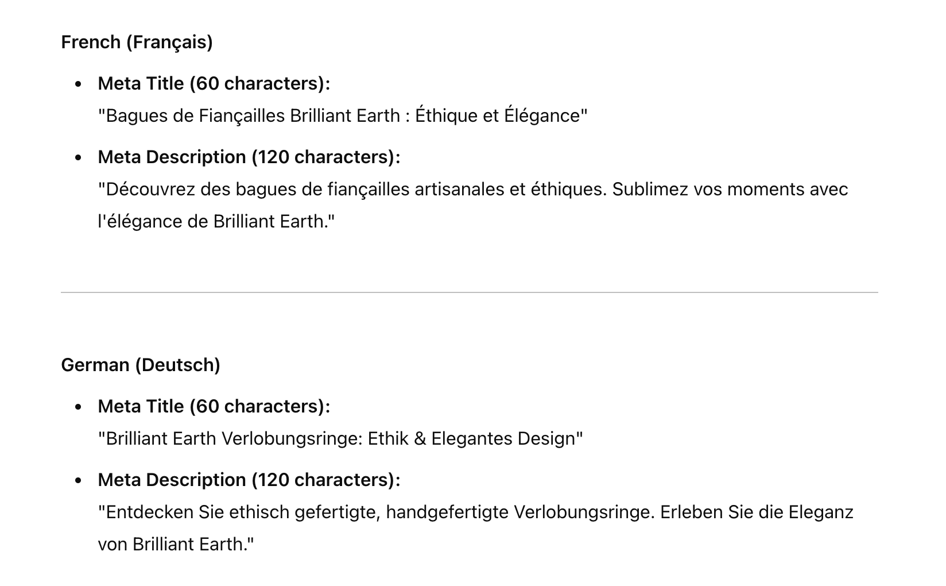
Task: Click the words "Elegantes Design" in the German title
Action: pos(503,438)
